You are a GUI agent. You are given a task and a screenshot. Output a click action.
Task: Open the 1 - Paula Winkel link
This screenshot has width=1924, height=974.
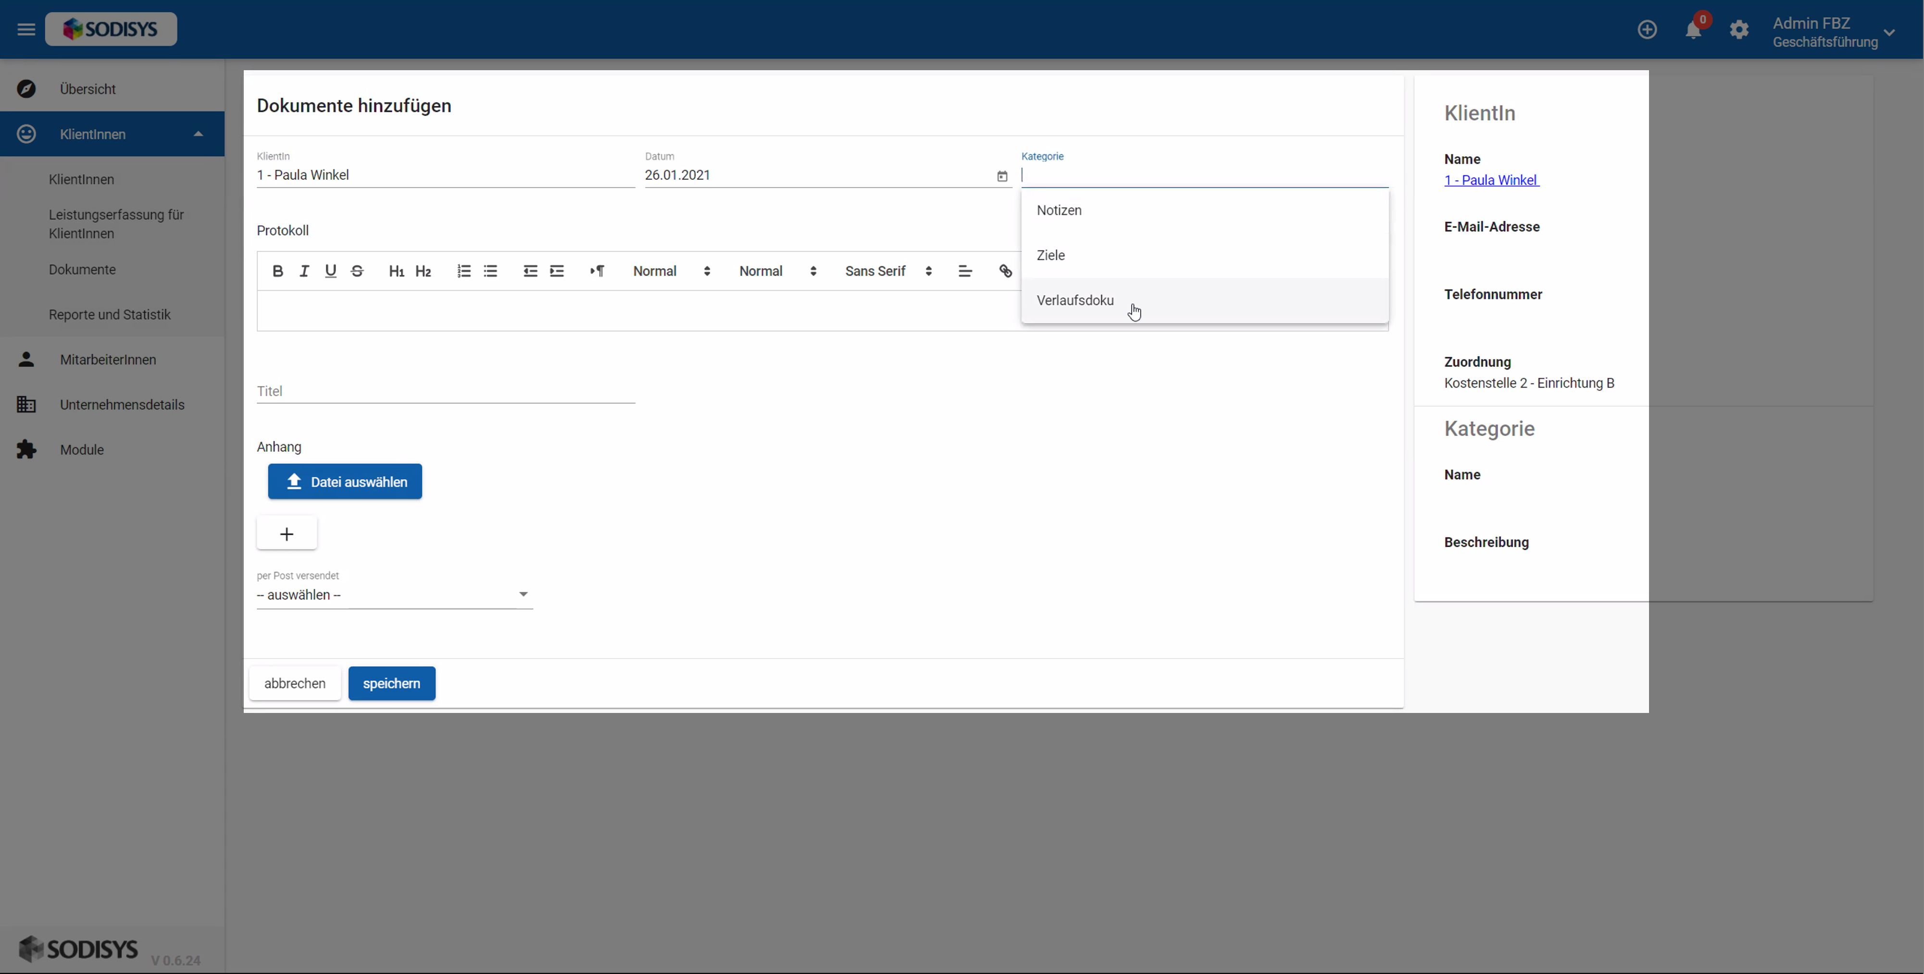tap(1491, 180)
